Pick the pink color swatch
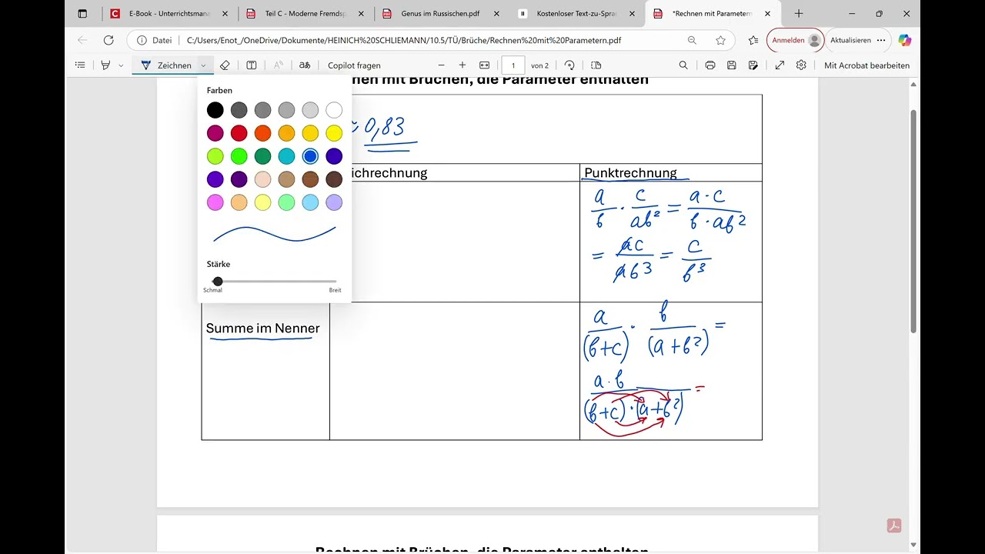The width and height of the screenshot is (985, 554). pyautogui.click(x=215, y=202)
